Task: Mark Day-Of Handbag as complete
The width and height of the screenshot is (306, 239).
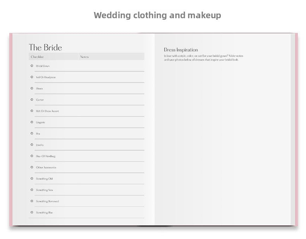Action: tap(32, 156)
